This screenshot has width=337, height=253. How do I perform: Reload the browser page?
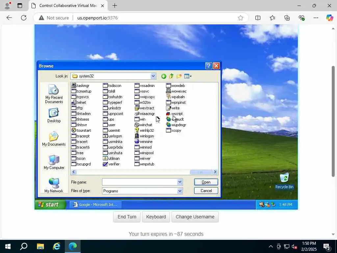tap(24, 18)
